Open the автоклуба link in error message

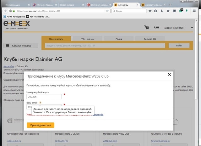coord(98,115)
